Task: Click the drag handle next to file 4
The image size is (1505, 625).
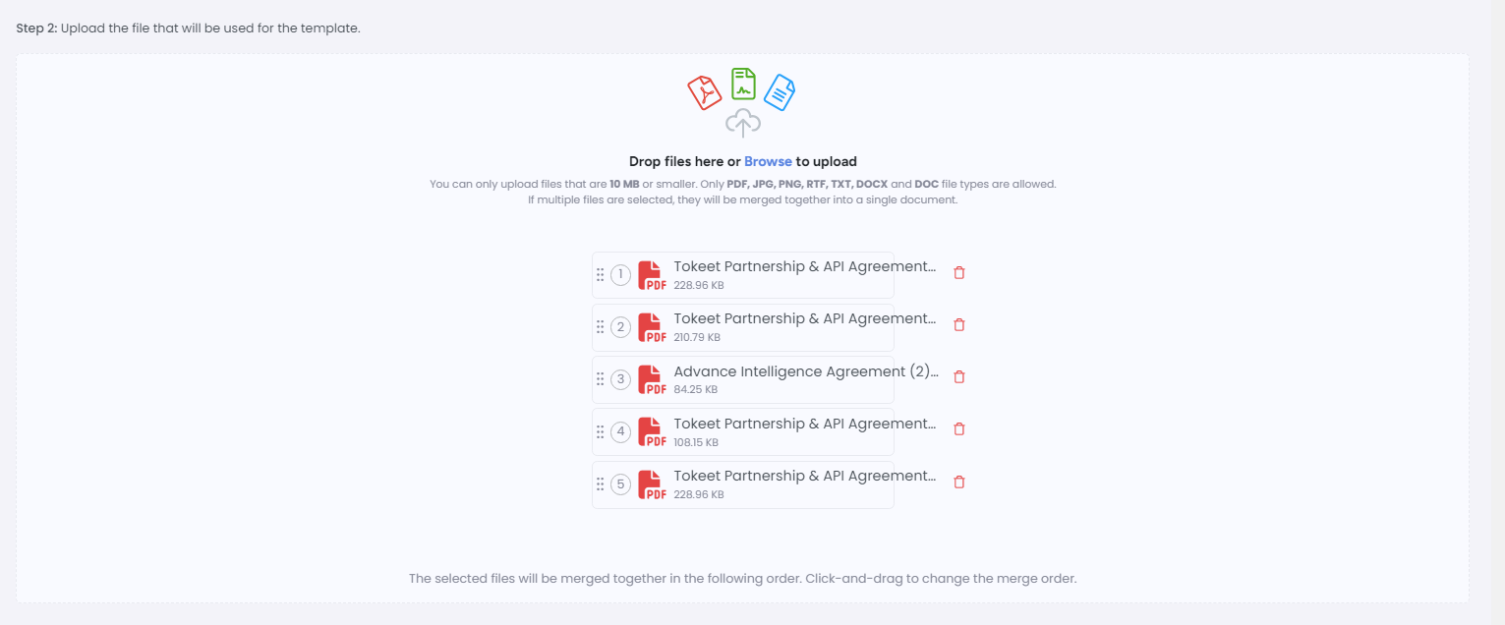Action: pos(601,431)
